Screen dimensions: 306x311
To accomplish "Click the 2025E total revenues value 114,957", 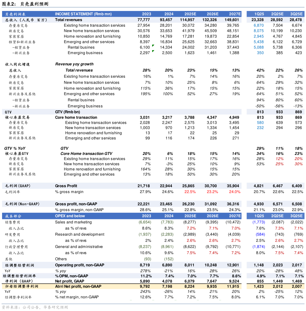I will point(187,20).
